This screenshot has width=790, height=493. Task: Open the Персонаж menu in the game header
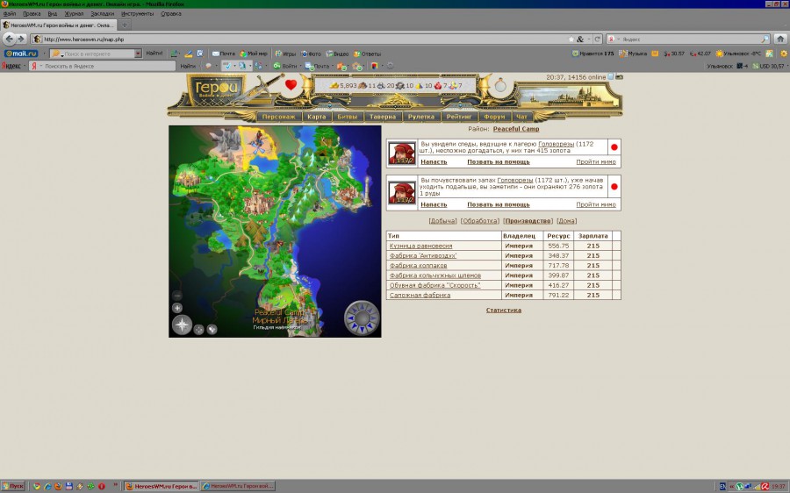click(278, 117)
